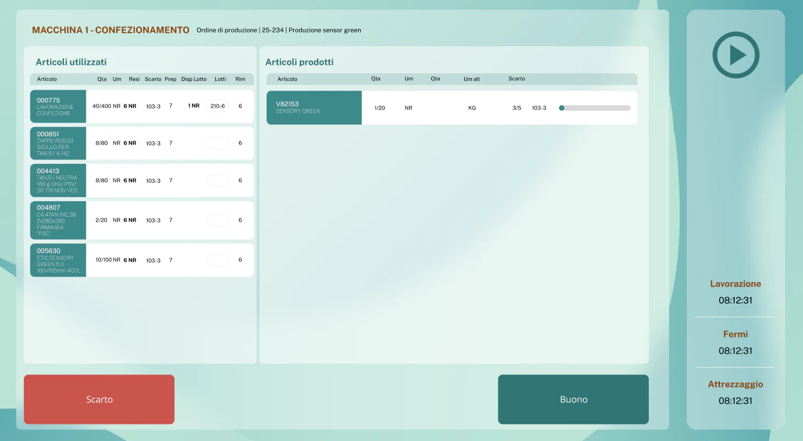Select article 000851 Tappo Rosso tile

coord(58,144)
